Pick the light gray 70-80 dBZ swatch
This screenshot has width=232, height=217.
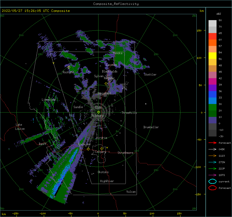pyautogui.click(x=212, y=23)
